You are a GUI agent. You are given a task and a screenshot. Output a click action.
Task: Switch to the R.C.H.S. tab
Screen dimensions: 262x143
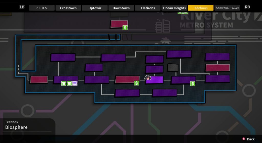click(42, 8)
